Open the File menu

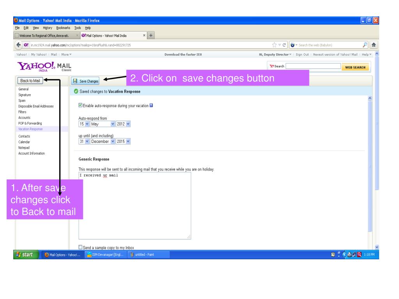tap(17, 28)
